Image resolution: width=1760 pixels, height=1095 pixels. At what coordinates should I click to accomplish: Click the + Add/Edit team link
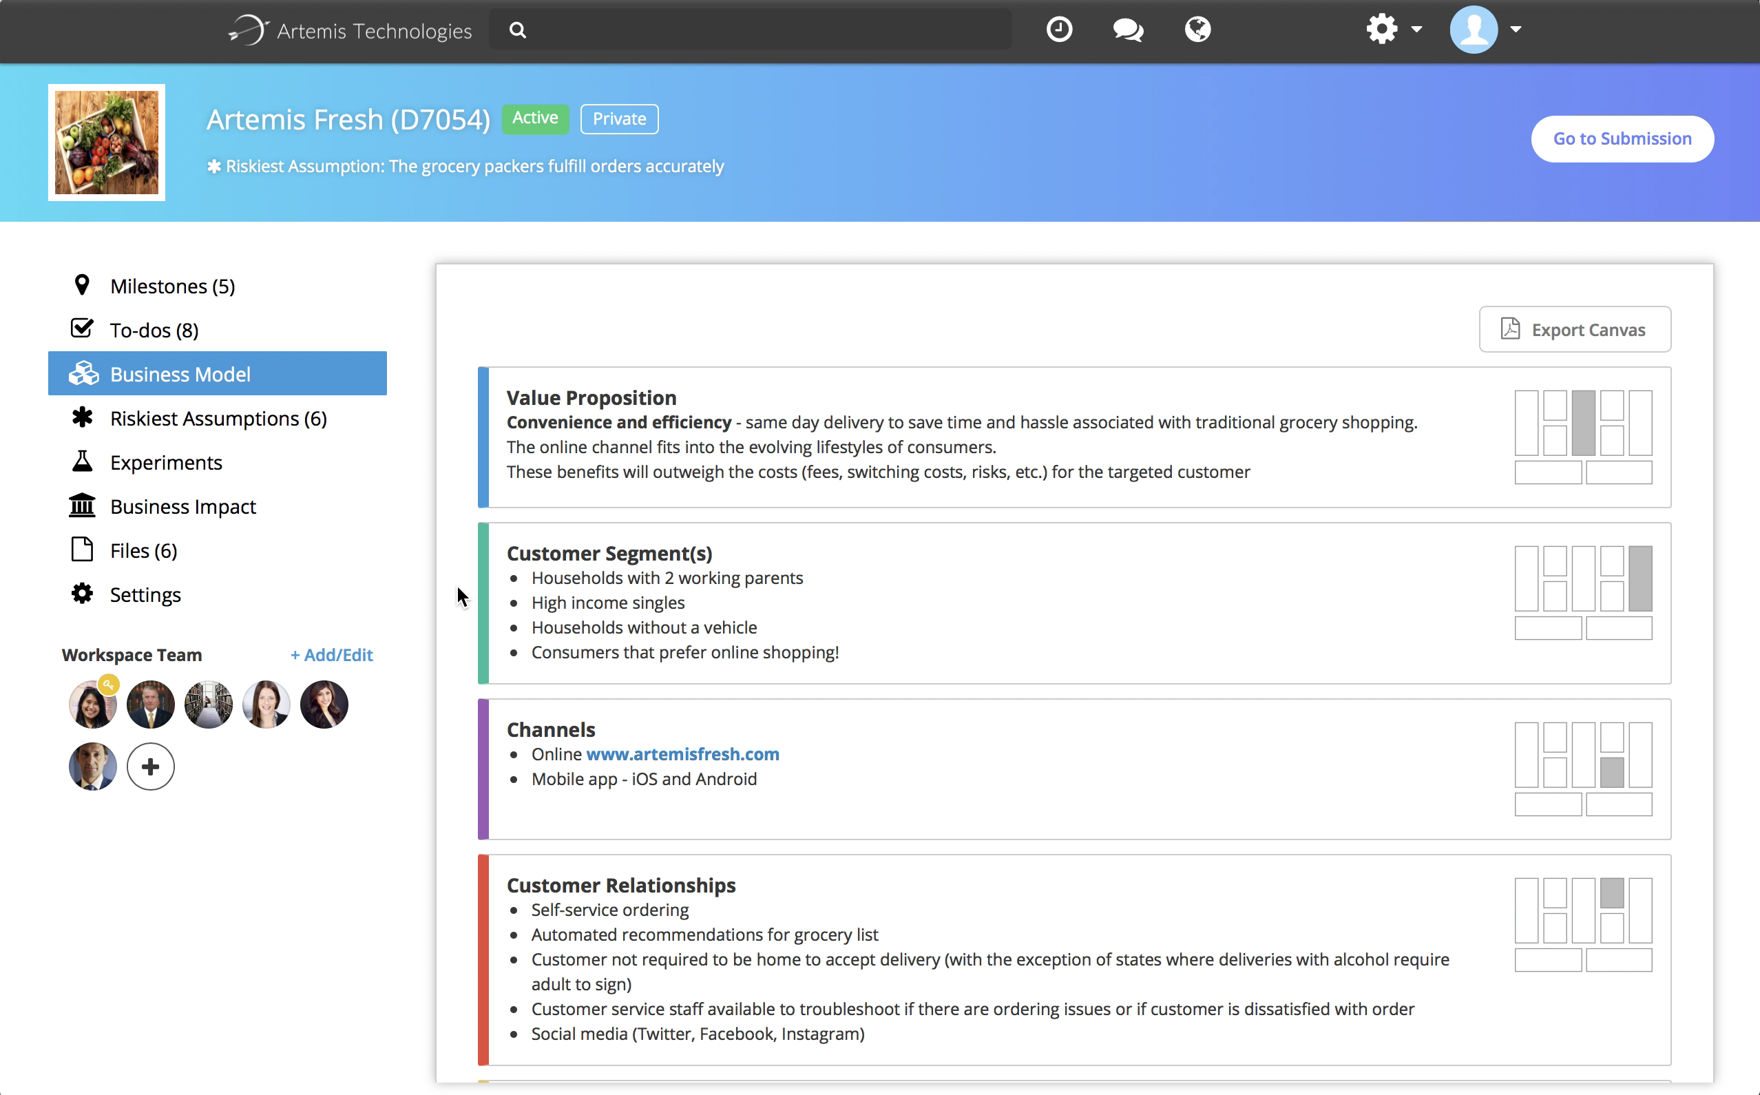click(x=332, y=655)
